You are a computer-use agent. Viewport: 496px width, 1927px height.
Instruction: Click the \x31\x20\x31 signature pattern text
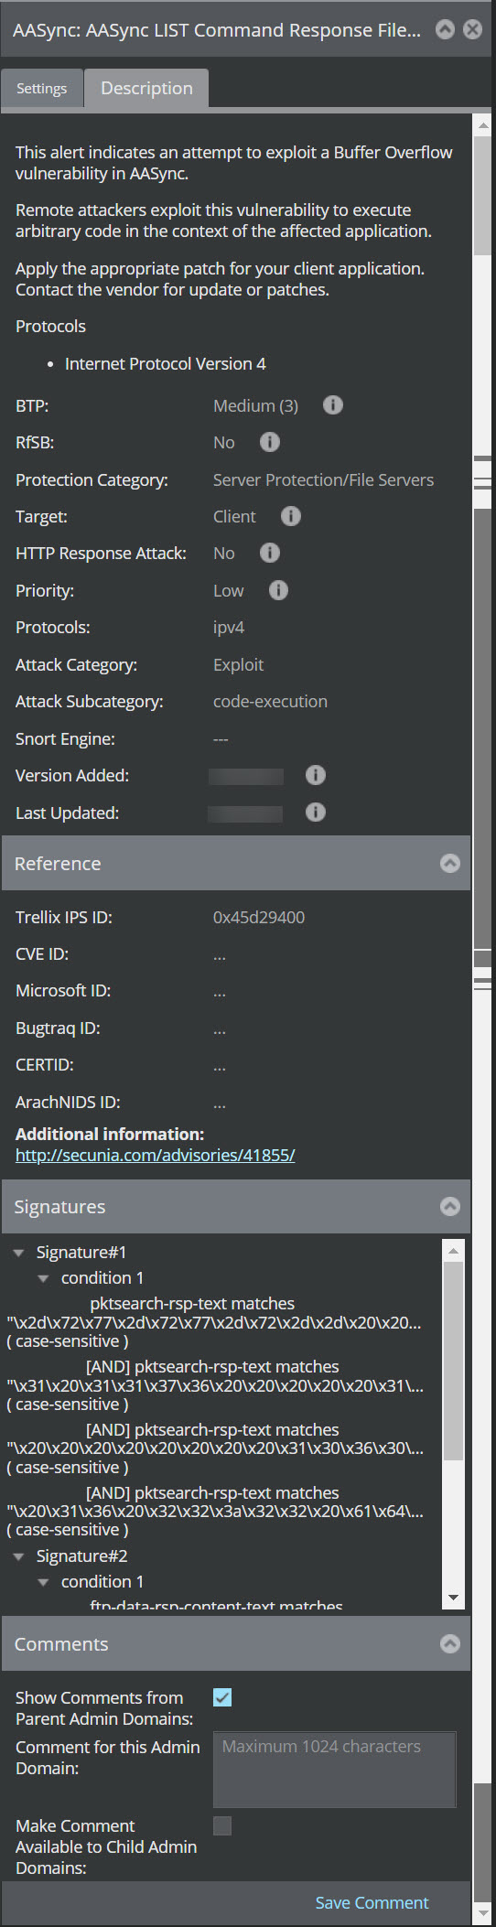pyautogui.click(x=215, y=1385)
